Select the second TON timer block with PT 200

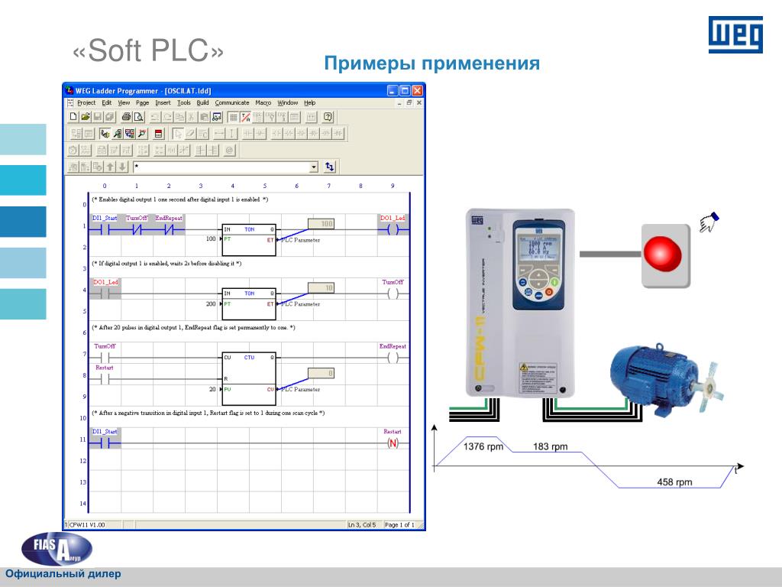click(x=249, y=303)
